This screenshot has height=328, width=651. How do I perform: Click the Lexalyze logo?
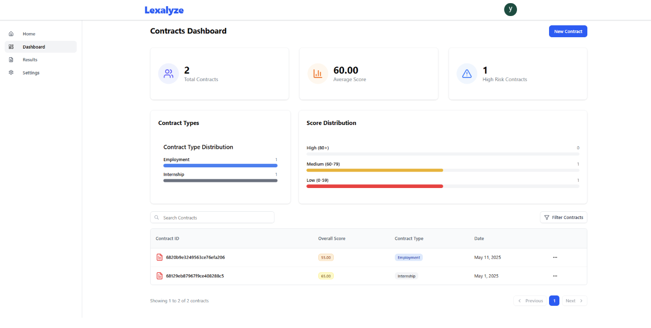point(164,10)
